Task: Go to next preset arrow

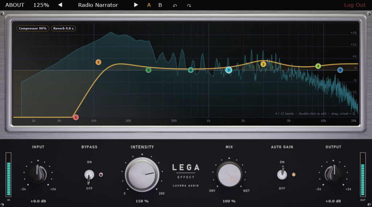Action: [x=136, y=5]
